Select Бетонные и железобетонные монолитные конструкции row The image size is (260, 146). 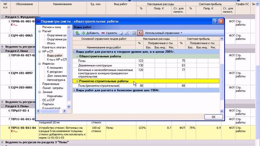coord(146,73)
